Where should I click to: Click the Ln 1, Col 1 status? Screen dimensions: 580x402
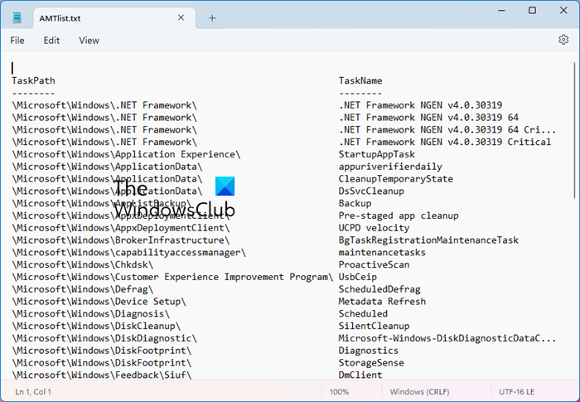click(x=33, y=391)
